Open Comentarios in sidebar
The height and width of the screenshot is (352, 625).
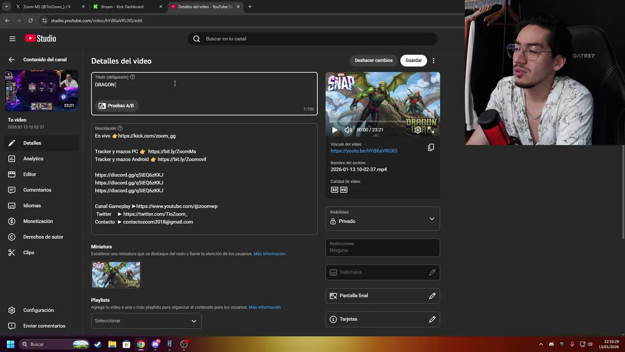point(42,190)
